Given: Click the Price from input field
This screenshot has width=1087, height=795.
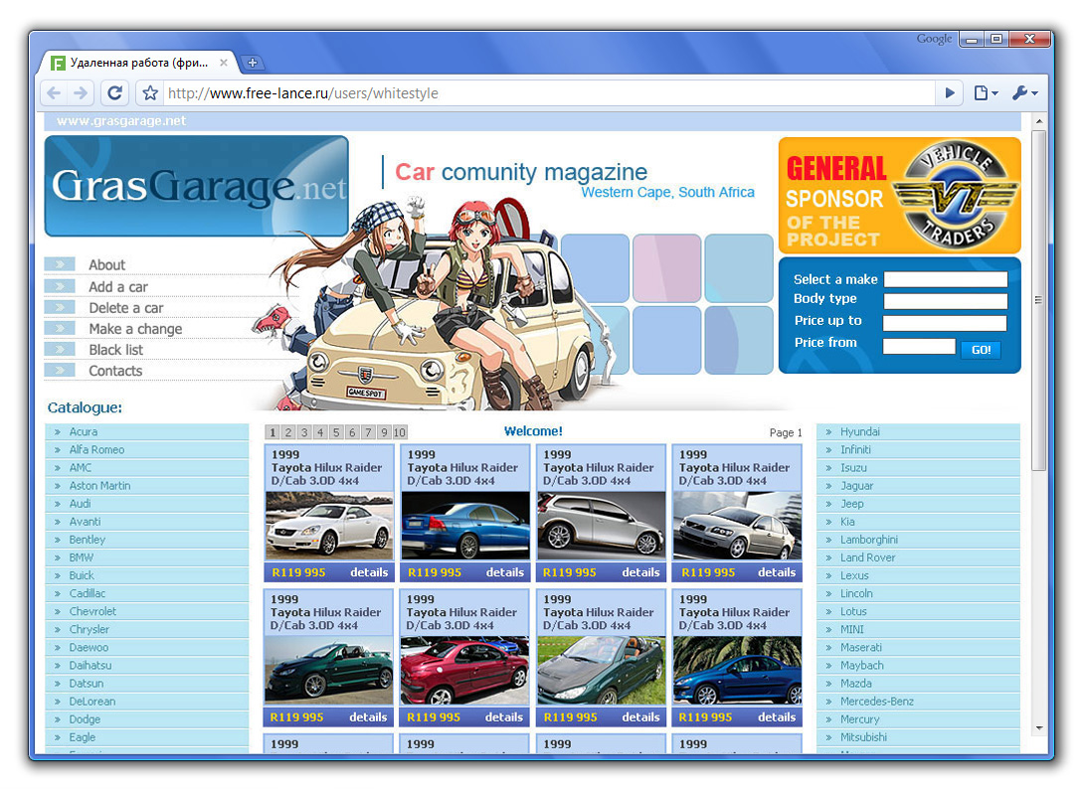Looking at the screenshot, I should point(919,346).
